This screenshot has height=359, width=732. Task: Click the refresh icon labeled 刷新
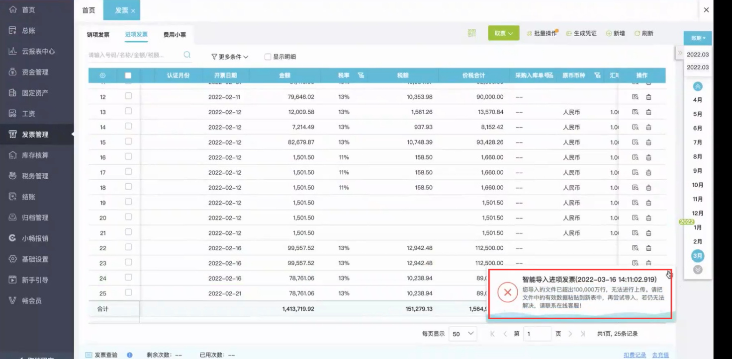(643, 33)
